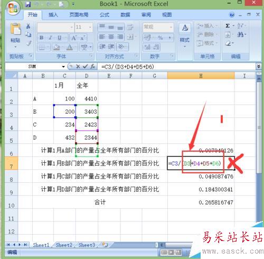Center text horizontally
The height and width of the screenshot is (259, 264).
(111, 37)
